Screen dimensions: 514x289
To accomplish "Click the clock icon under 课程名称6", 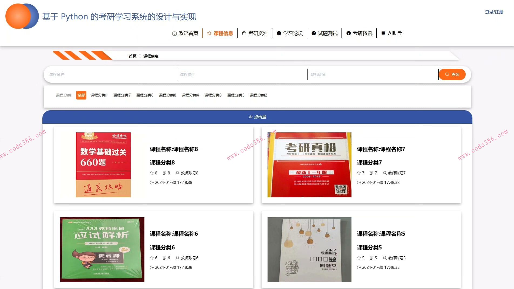I will [x=151, y=267].
